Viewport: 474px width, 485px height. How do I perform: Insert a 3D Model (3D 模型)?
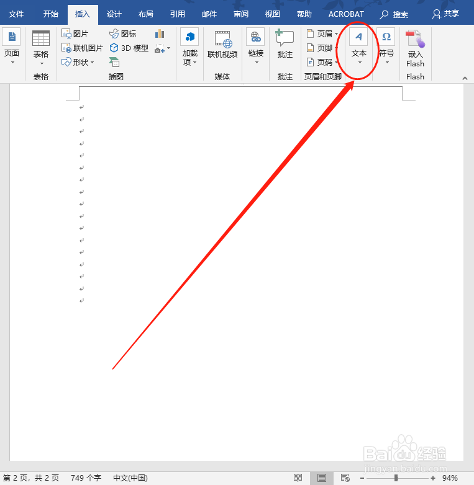[x=129, y=48]
